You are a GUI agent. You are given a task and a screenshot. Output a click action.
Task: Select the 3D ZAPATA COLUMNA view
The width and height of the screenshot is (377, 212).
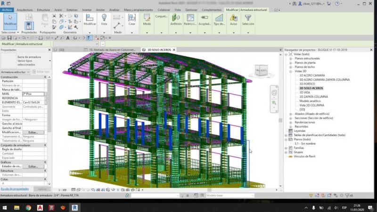tap(313, 97)
